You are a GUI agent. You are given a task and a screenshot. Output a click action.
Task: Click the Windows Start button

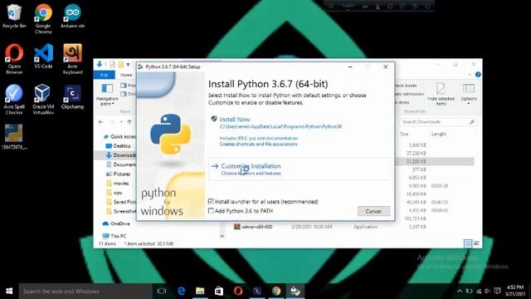9,291
